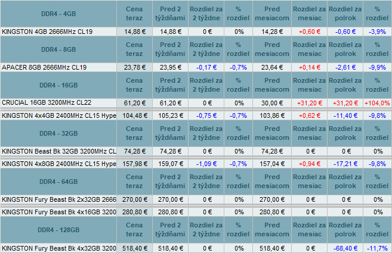Click the -0,60 € half-year difference
Image resolution: width=392 pixels, height=253 pixels.
pos(345,32)
